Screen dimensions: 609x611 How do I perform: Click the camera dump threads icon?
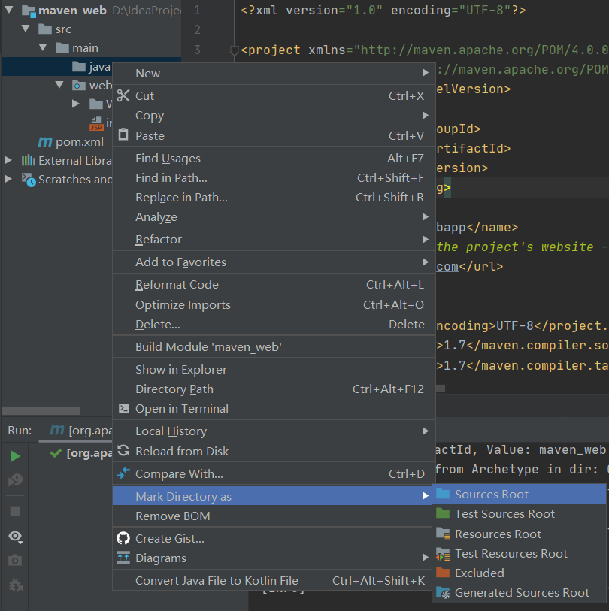[15, 561]
